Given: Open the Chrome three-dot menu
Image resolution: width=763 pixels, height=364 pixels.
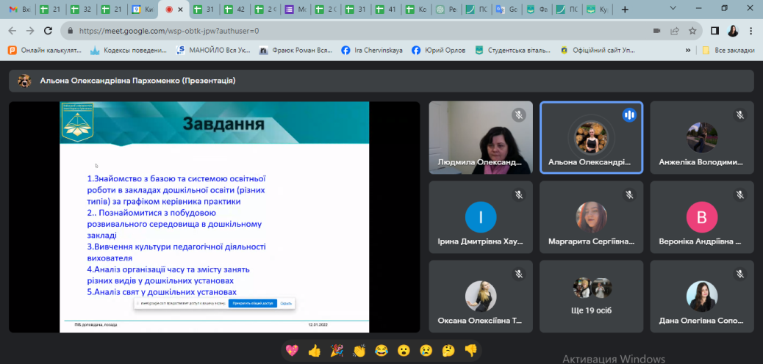Looking at the screenshot, I should pos(751,31).
